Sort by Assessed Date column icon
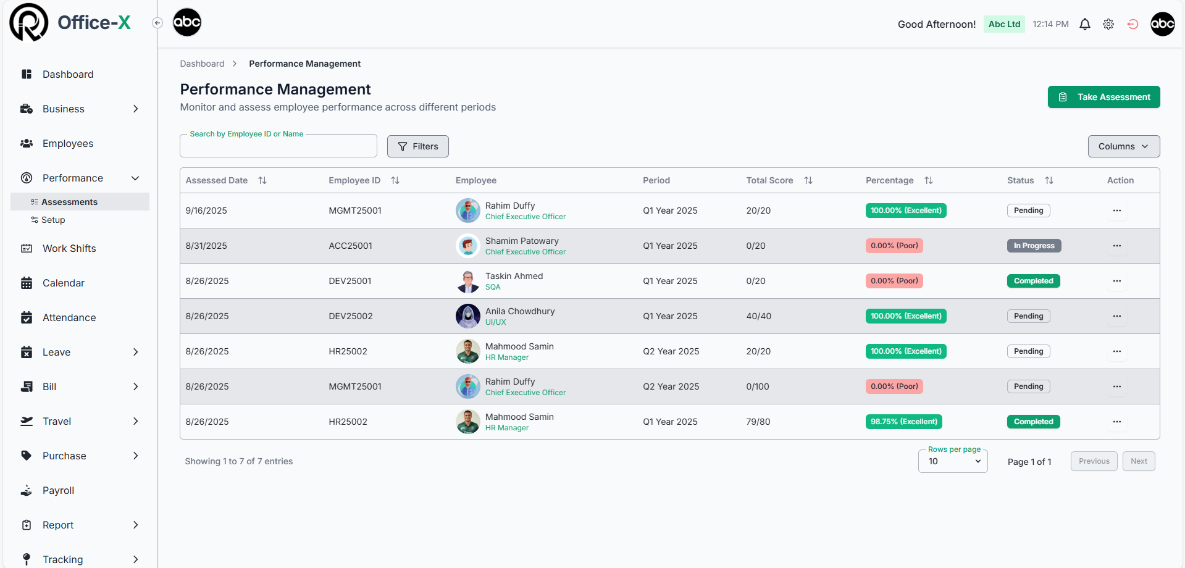 click(262, 180)
